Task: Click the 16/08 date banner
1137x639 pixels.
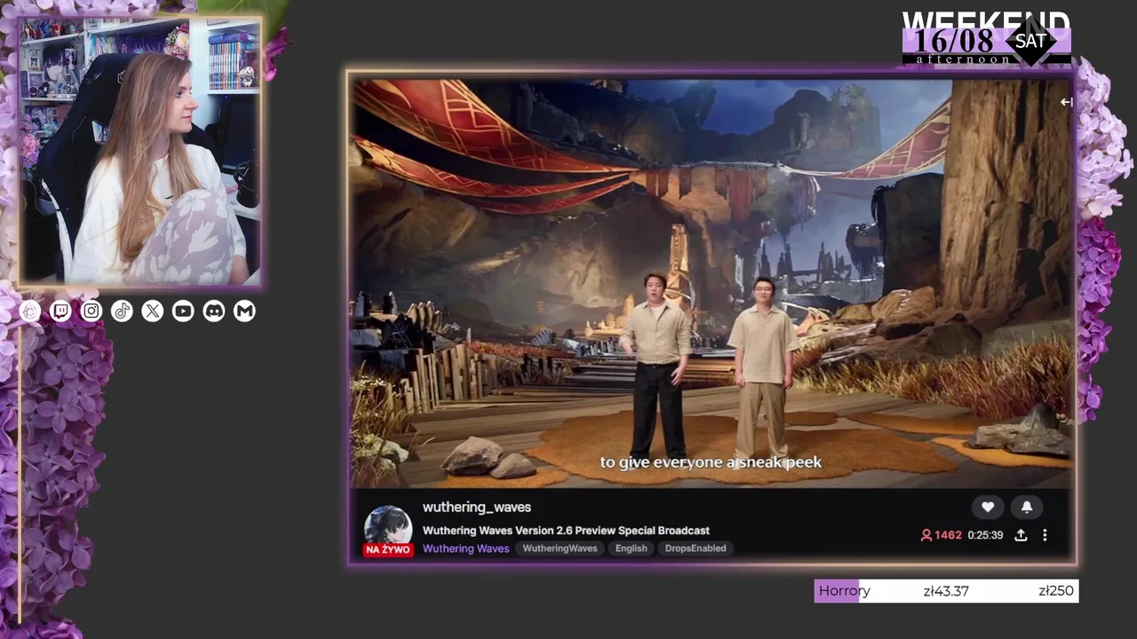Action: pos(954,41)
